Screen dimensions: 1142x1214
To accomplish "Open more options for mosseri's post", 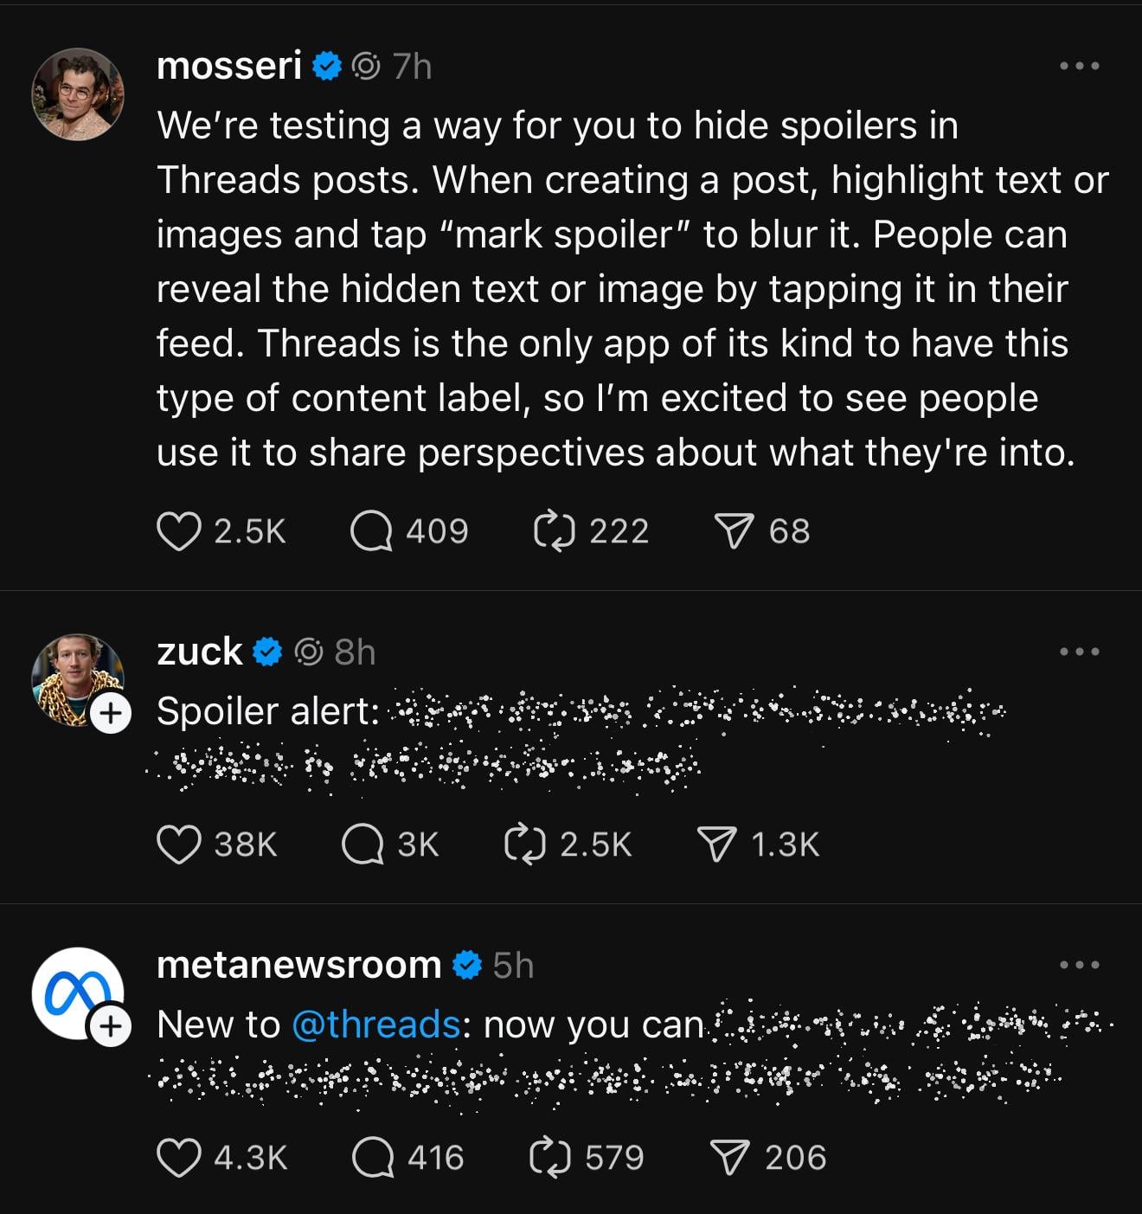I will [1080, 66].
